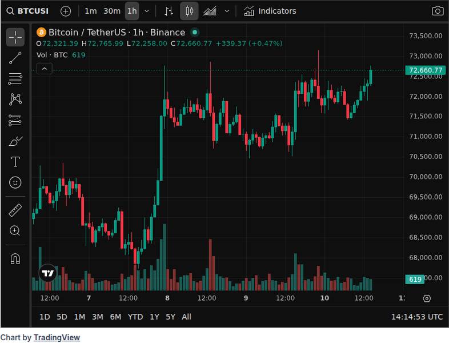
Task: Select the text annotation tool
Action: point(15,162)
